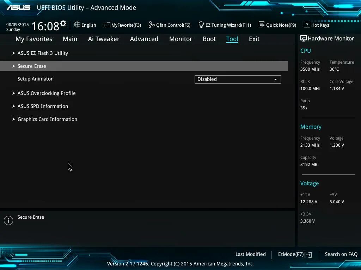Open Quick Note notepad icon
The image size is (361, 270).
pos(262,25)
